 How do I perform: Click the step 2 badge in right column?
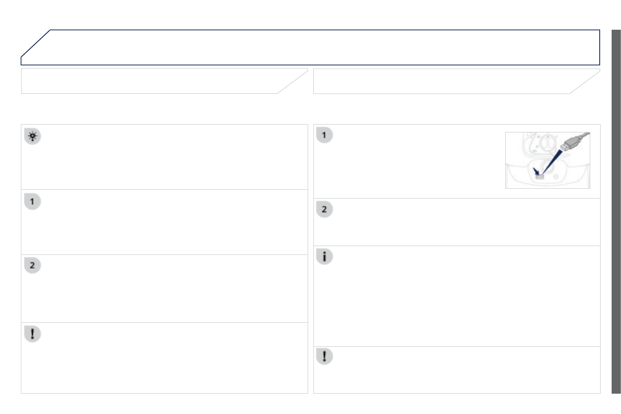click(x=324, y=210)
